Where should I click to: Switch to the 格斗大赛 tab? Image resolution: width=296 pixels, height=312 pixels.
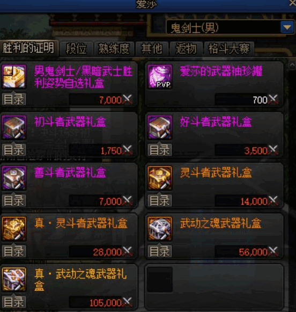tap(229, 48)
